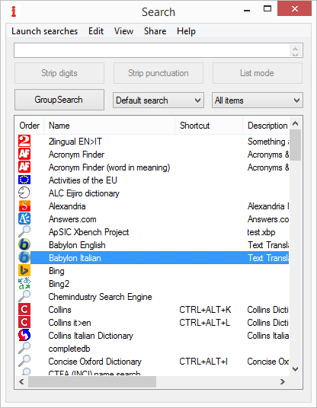Click the vertical scrollbar thumb
Screen dimensions: 317x408
pos(296,145)
